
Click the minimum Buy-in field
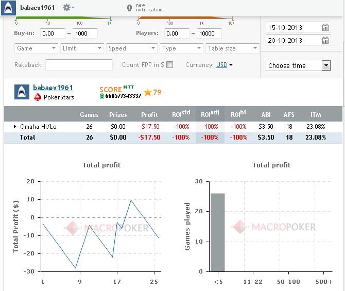click(53, 33)
